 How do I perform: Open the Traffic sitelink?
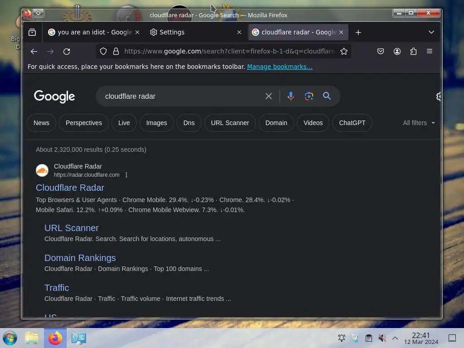tap(57, 288)
